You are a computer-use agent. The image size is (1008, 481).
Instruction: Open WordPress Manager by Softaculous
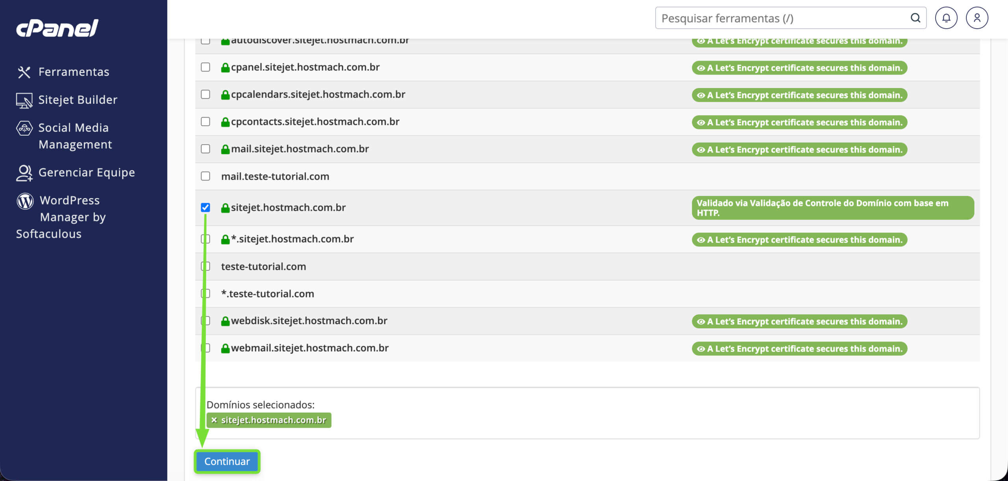[x=61, y=217]
